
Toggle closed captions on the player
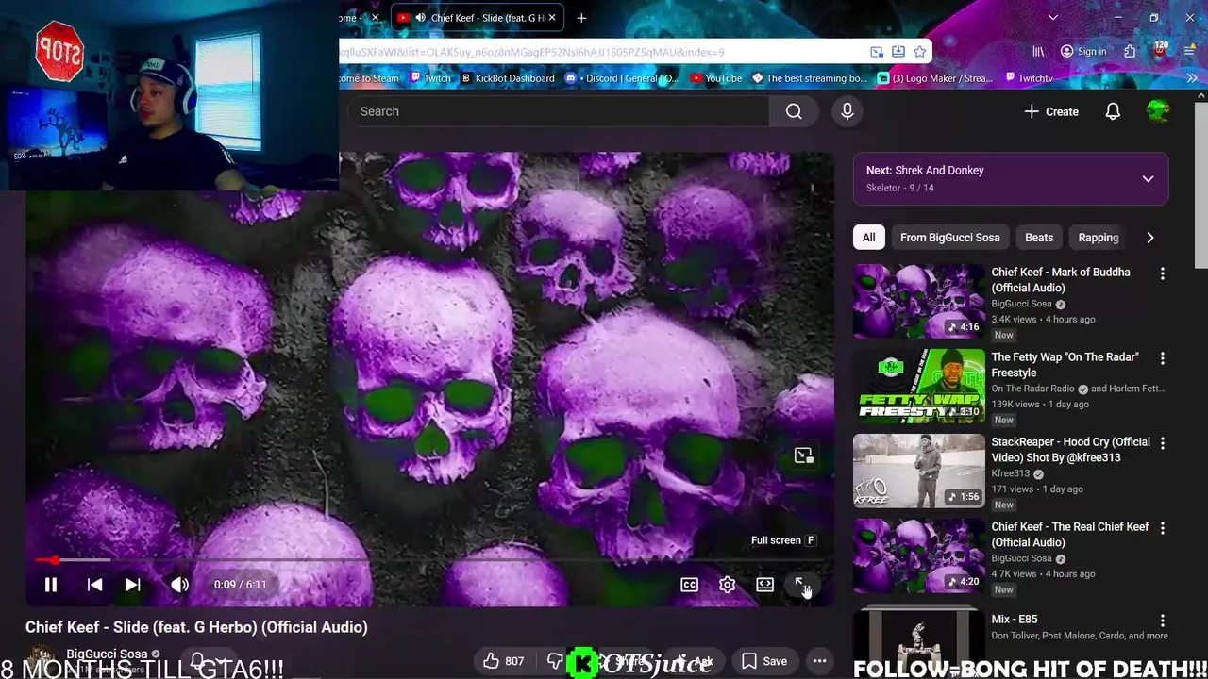(x=690, y=585)
